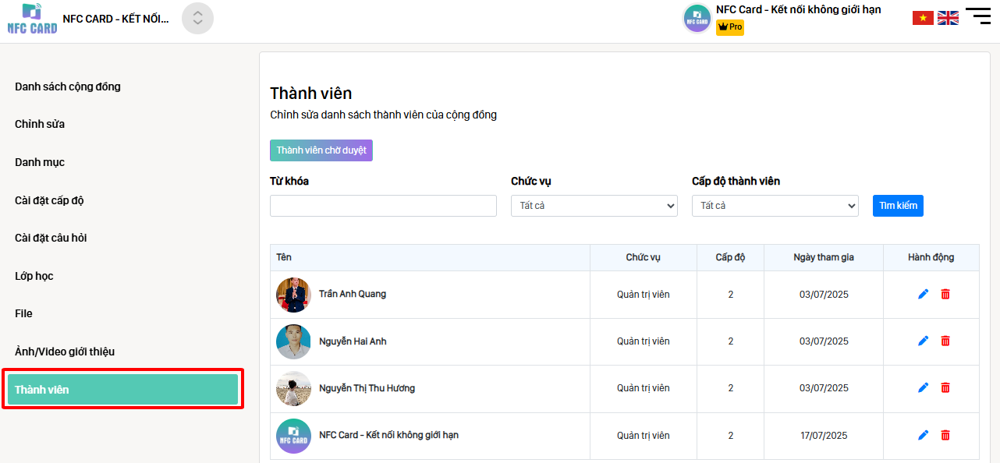1000x463 pixels.
Task: Go to Cài đặt cấp độ menu item
Action: (x=49, y=200)
